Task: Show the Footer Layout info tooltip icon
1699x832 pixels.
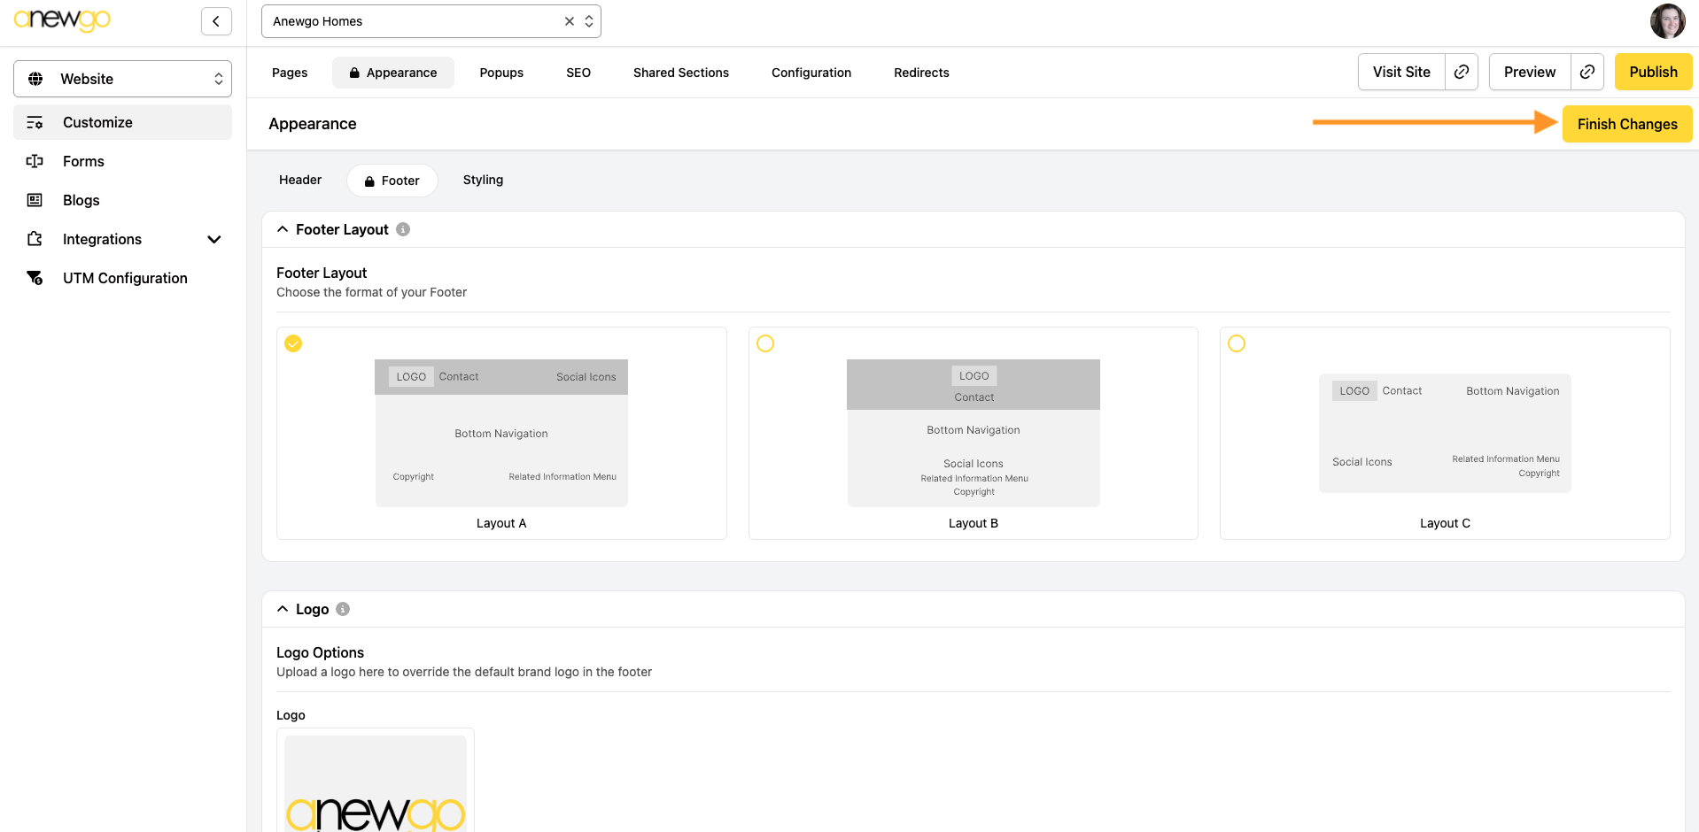Action: coord(403,229)
